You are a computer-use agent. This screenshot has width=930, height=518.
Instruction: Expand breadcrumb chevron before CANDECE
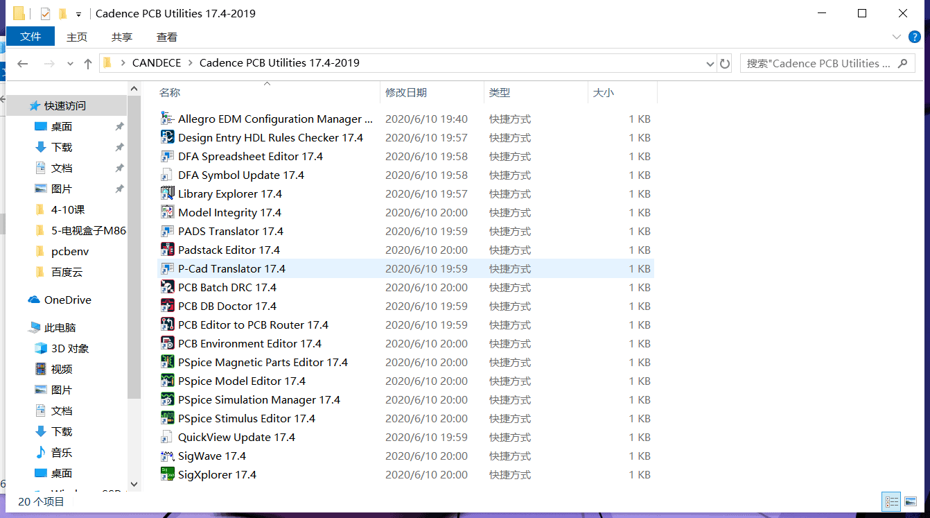point(123,63)
